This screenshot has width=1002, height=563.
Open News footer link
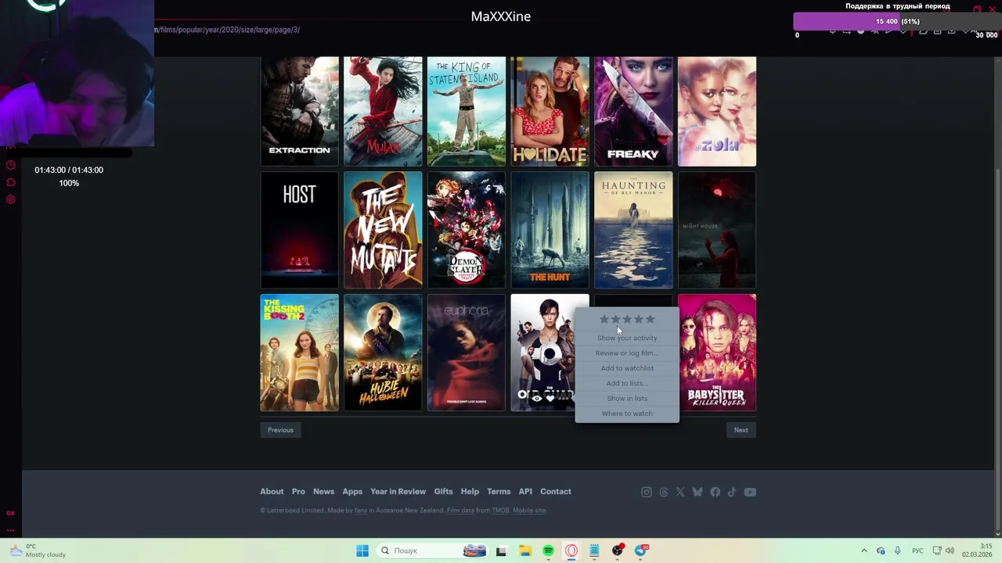(323, 492)
